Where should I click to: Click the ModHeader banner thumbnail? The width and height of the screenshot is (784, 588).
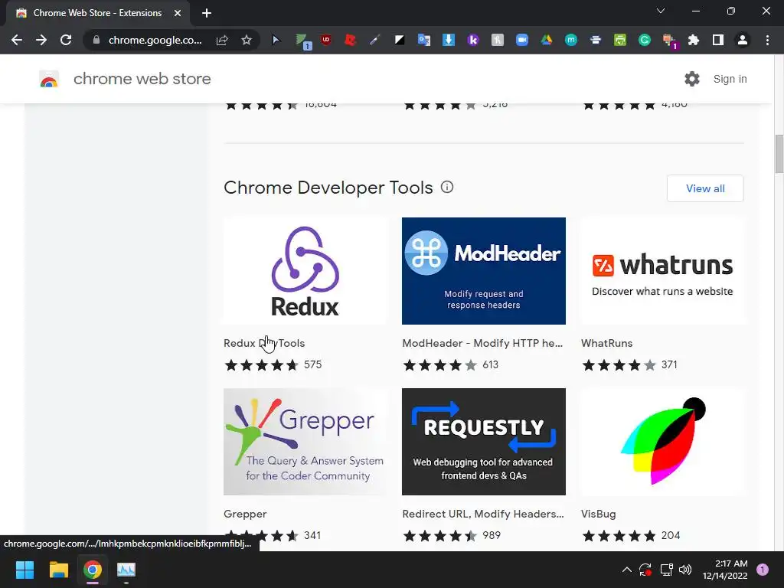(484, 271)
